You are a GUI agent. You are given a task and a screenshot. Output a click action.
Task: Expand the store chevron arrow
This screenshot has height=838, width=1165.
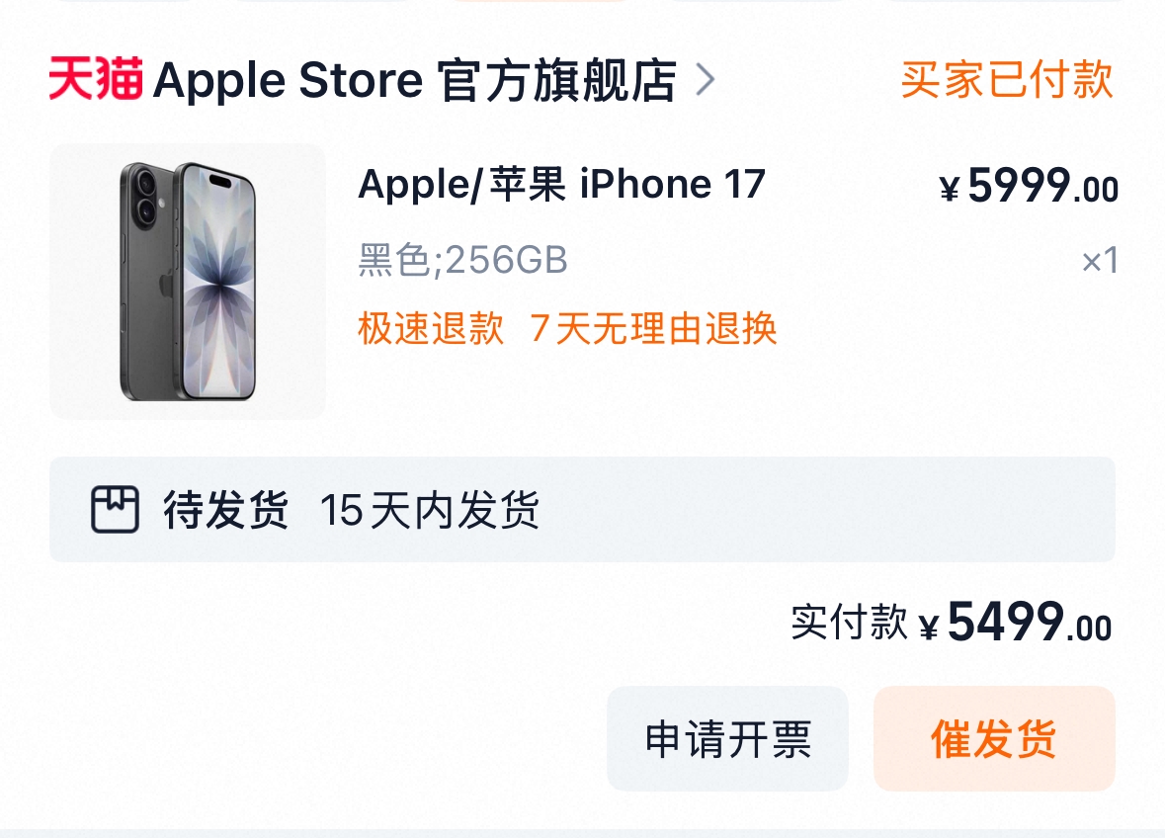pyautogui.click(x=706, y=79)
